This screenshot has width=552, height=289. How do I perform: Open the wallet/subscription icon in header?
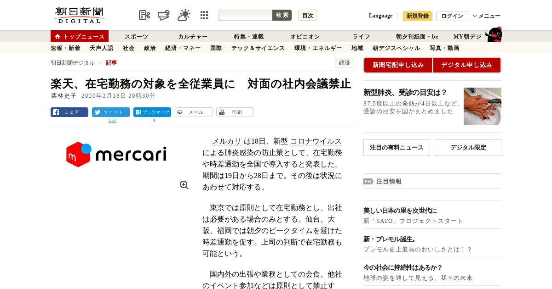(x=164, y=15)
